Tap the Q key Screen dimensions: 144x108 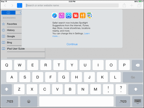(x=6, y=65)
